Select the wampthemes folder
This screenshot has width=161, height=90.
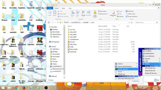(x=74, y=39)
